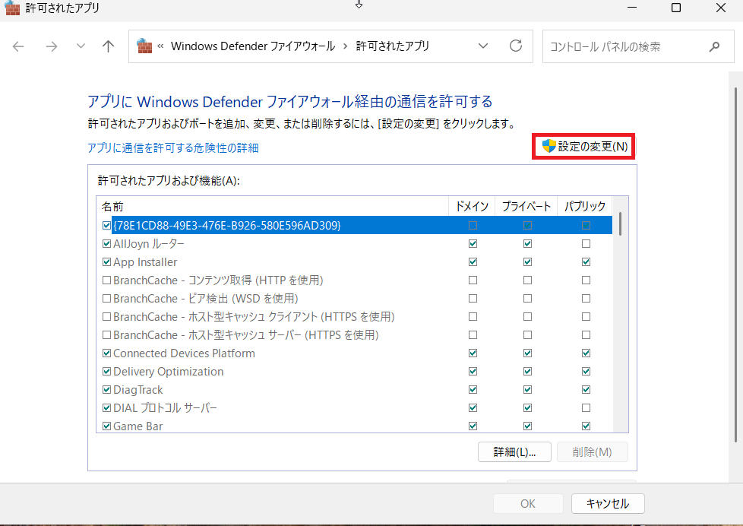This screenshot has height=526, width=743.
Task: Select BranchCache - ピア検出 (WSD を使用) text
Action: [206, 298]
